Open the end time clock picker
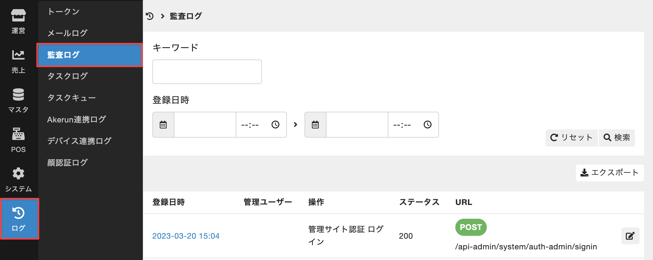 coord(427,125)
